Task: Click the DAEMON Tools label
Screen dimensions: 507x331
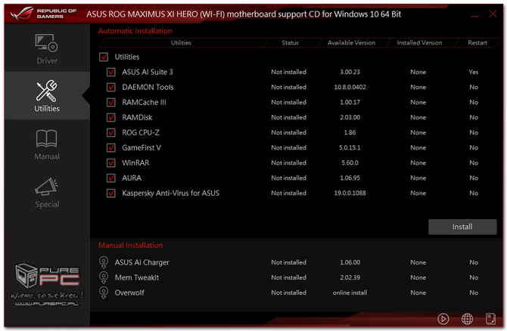Action: point(148,87)
